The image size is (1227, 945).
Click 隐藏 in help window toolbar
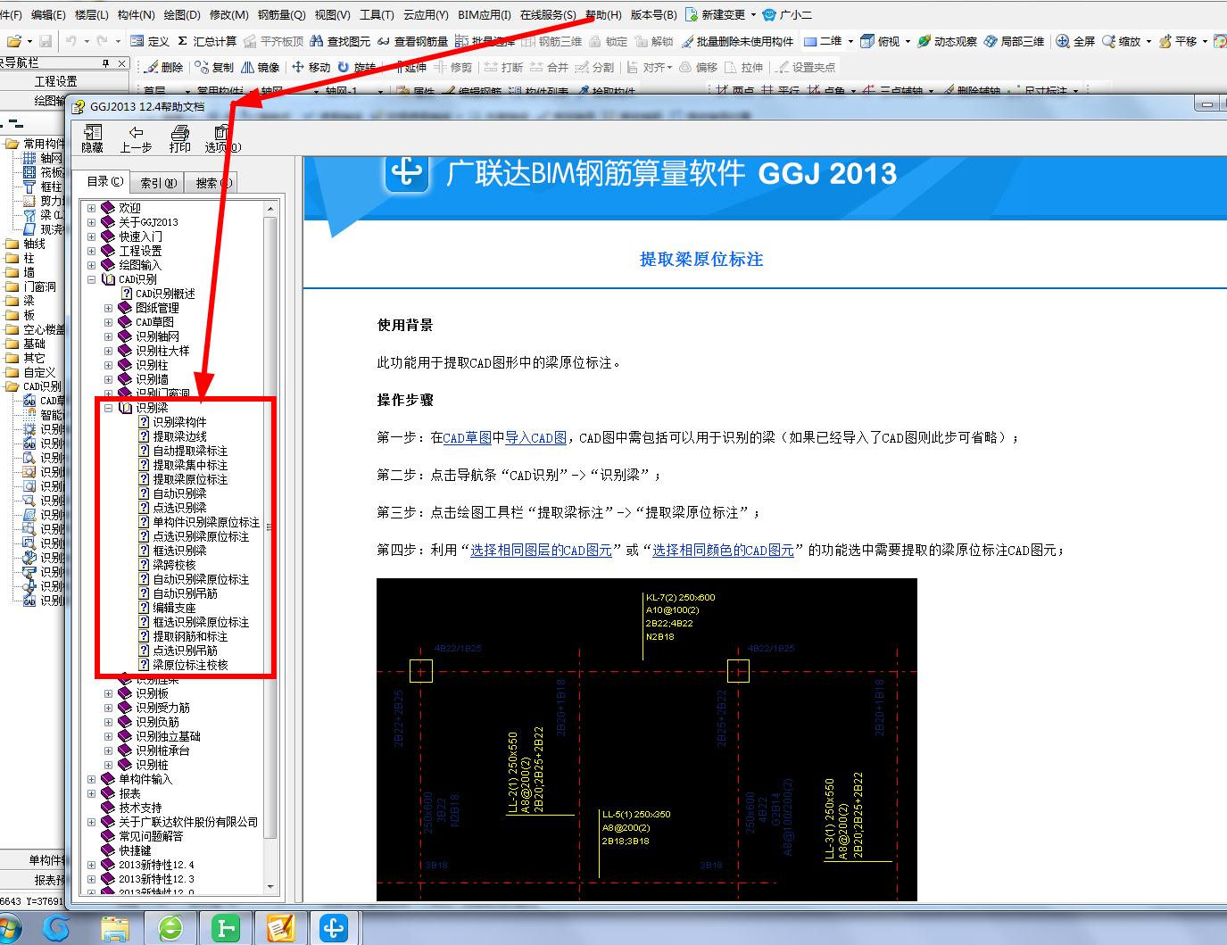(x=93, y=139)
